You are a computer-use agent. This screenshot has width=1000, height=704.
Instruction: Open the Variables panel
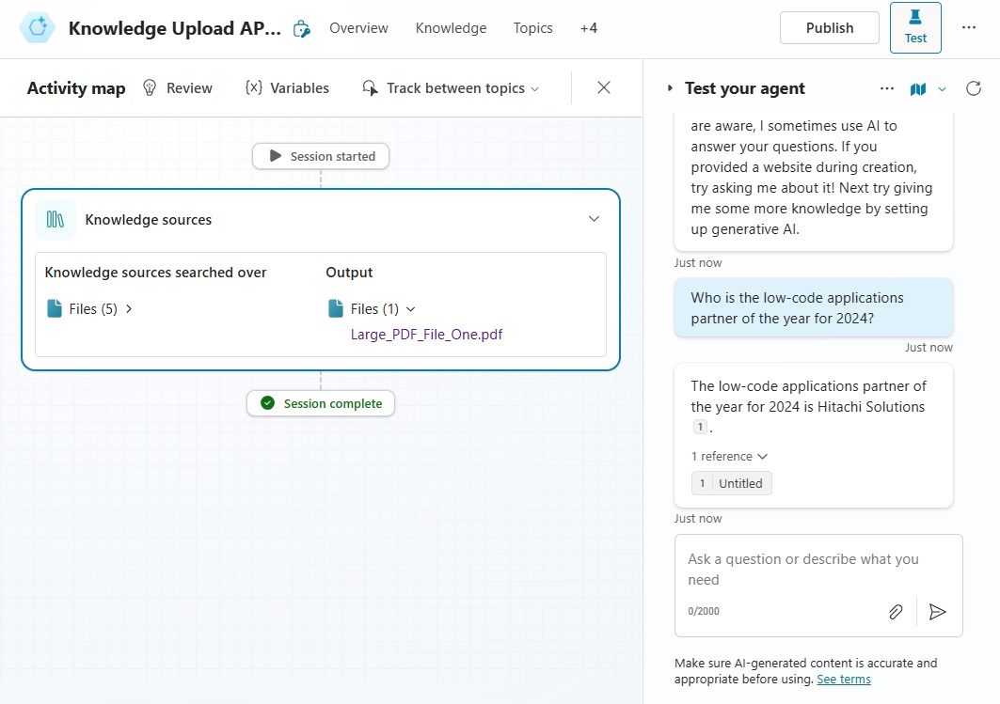[x=287, y=87]
